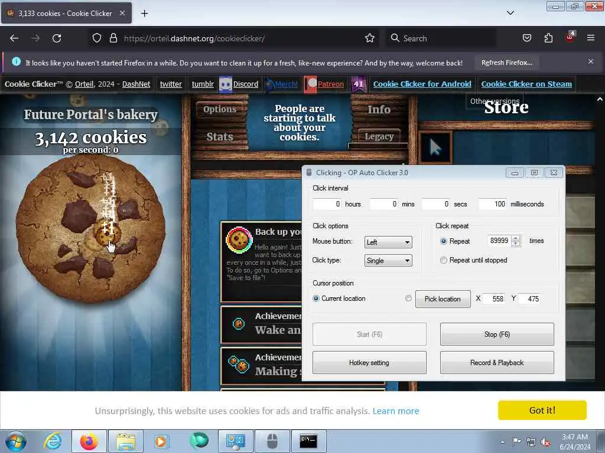The width and height of the screenshot is (605, 453).
Task: Open the Orteil link
Action: [84, 84]
